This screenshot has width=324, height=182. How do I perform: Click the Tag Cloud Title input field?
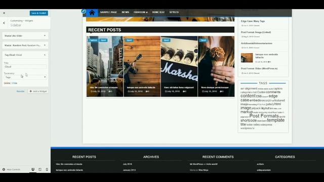tap(25, 67)
